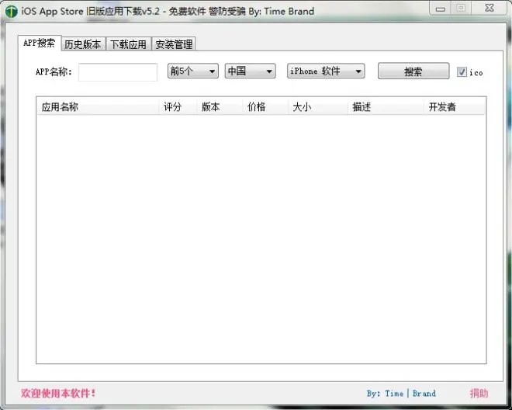
Task: Sort by 价格 column header
Action: (x=265, y=106)
